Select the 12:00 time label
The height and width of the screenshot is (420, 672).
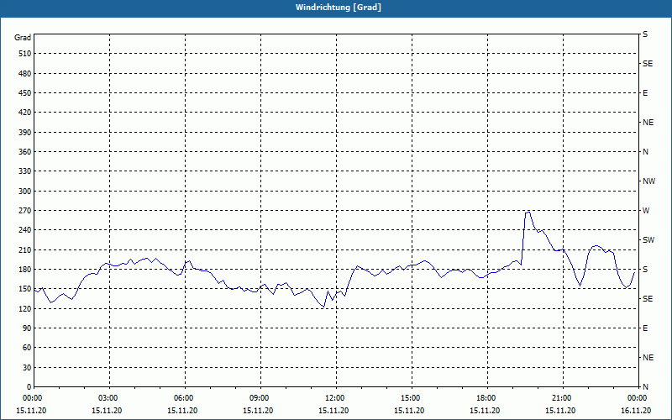[x=333, y=398]
